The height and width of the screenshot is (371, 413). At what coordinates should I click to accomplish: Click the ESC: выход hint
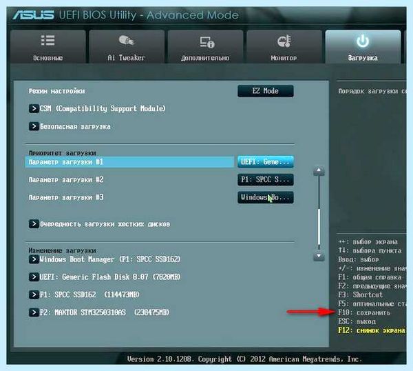point(357,321)
